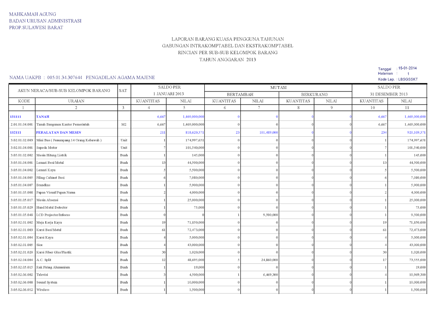Select "Mini Bus ( Penumpang 14 Orang Kebawah )"

(69, 140)
